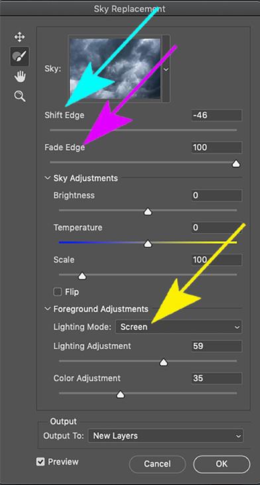260x485 pixels.
Task: Open the Lighting Mode dropdown
Action: (178, 327)
